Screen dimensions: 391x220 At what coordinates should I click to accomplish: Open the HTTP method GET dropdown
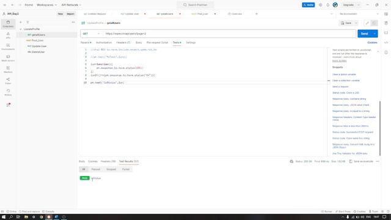tap(91, 34)
